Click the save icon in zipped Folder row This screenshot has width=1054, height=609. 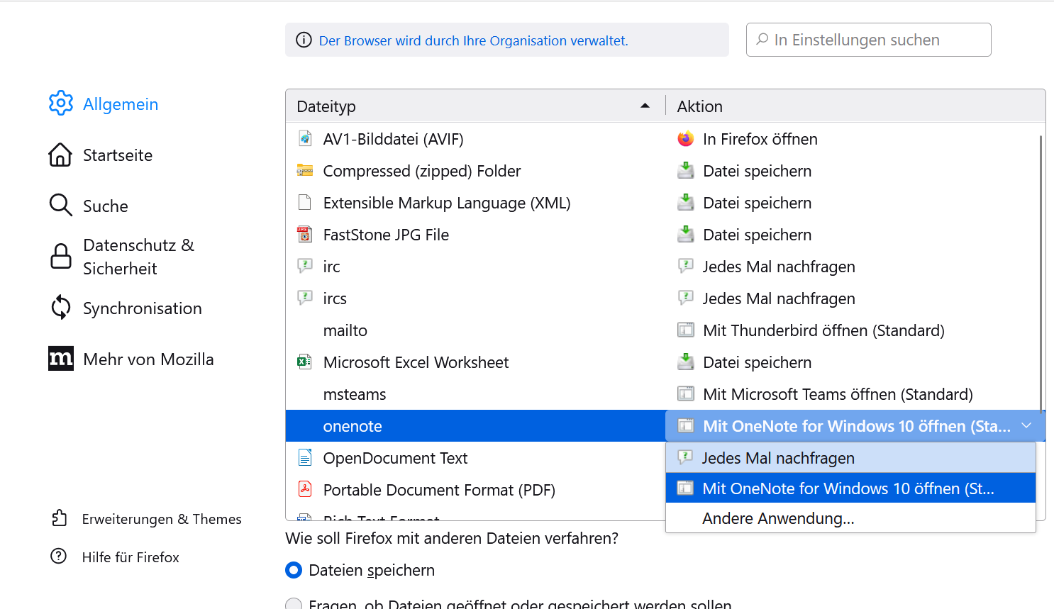(685, 170)
